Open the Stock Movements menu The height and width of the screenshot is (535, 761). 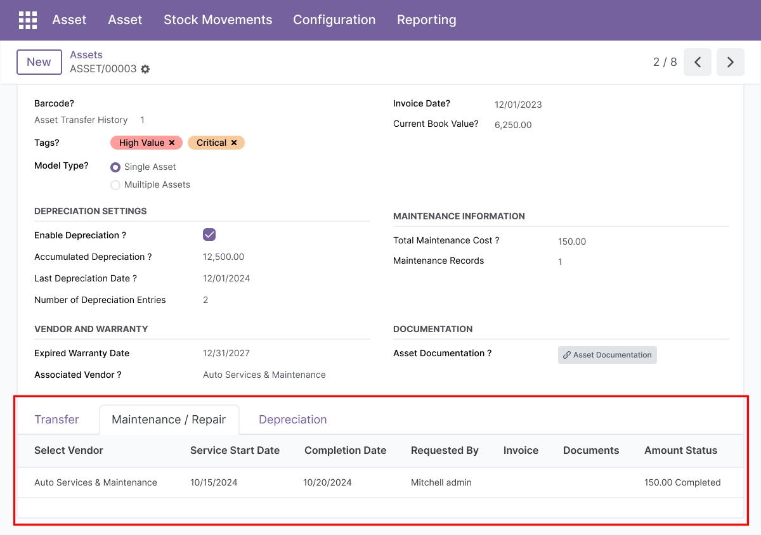pos(218,20)
